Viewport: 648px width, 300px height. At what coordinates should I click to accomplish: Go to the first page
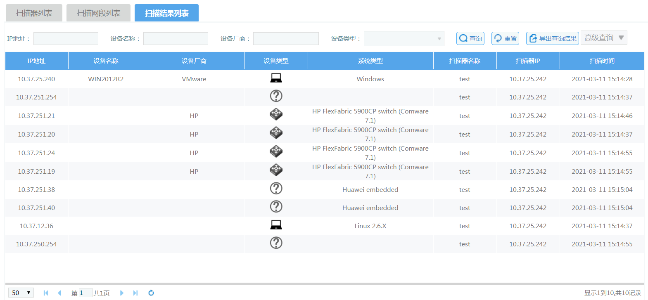[x=46, y=293]
